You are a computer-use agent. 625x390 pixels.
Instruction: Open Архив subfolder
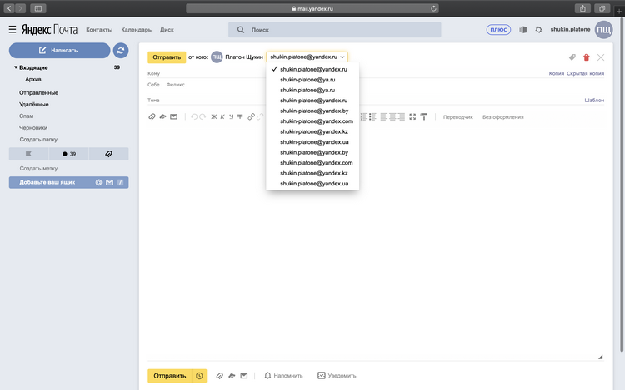coord(33,79)
